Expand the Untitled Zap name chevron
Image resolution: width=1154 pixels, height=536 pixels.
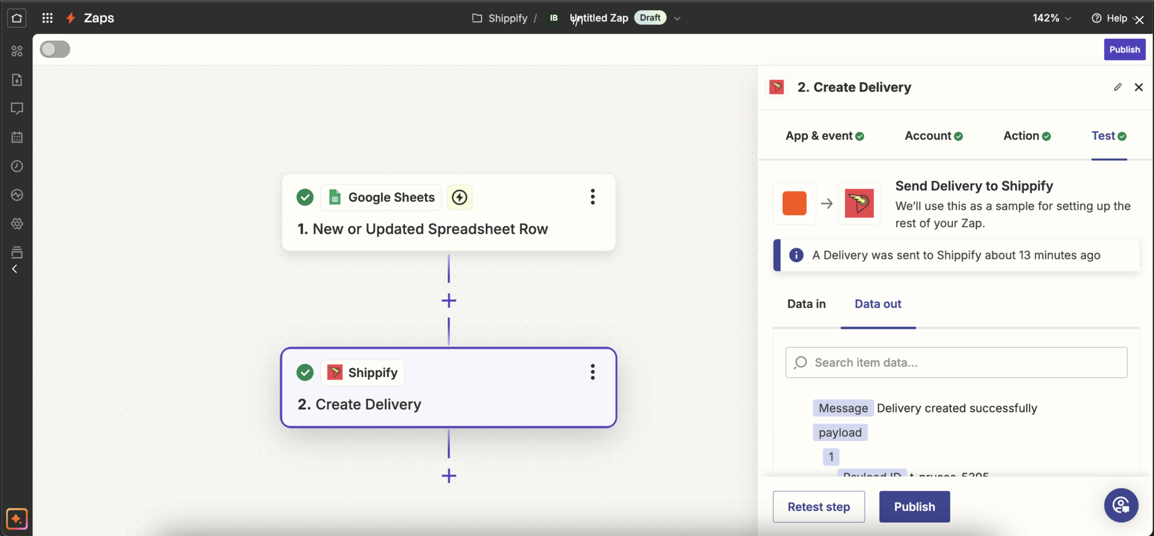677,18
